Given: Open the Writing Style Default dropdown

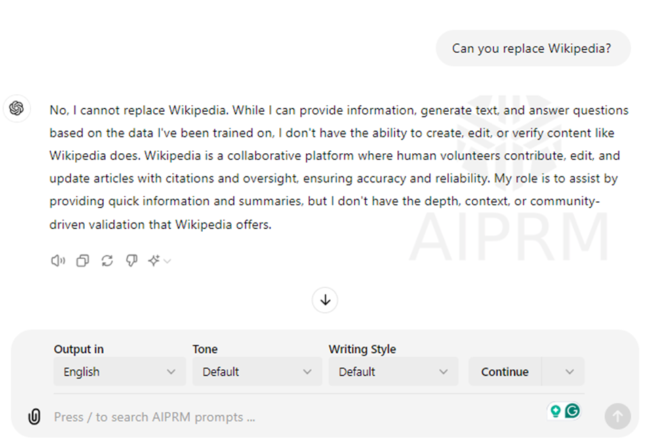Looking at the screenshot, I should point(393,371).
